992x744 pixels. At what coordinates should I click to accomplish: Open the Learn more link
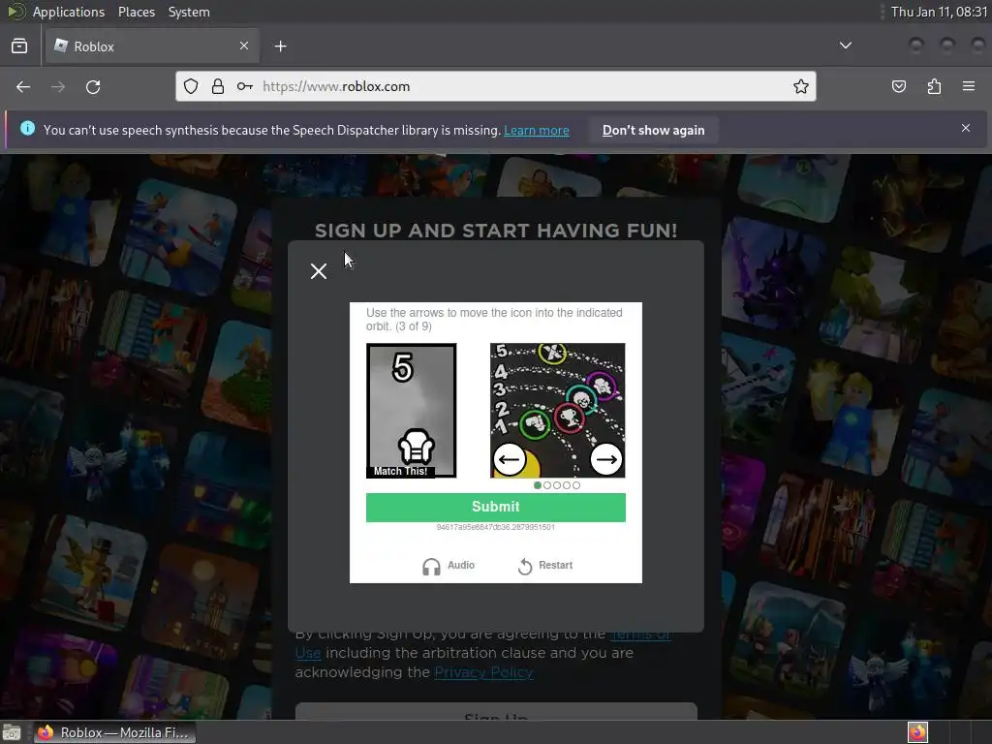click(537, 131)
